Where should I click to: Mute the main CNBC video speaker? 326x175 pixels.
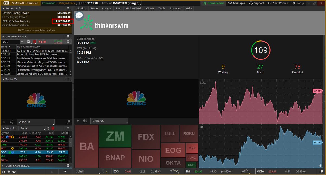[x=85, y=121]
